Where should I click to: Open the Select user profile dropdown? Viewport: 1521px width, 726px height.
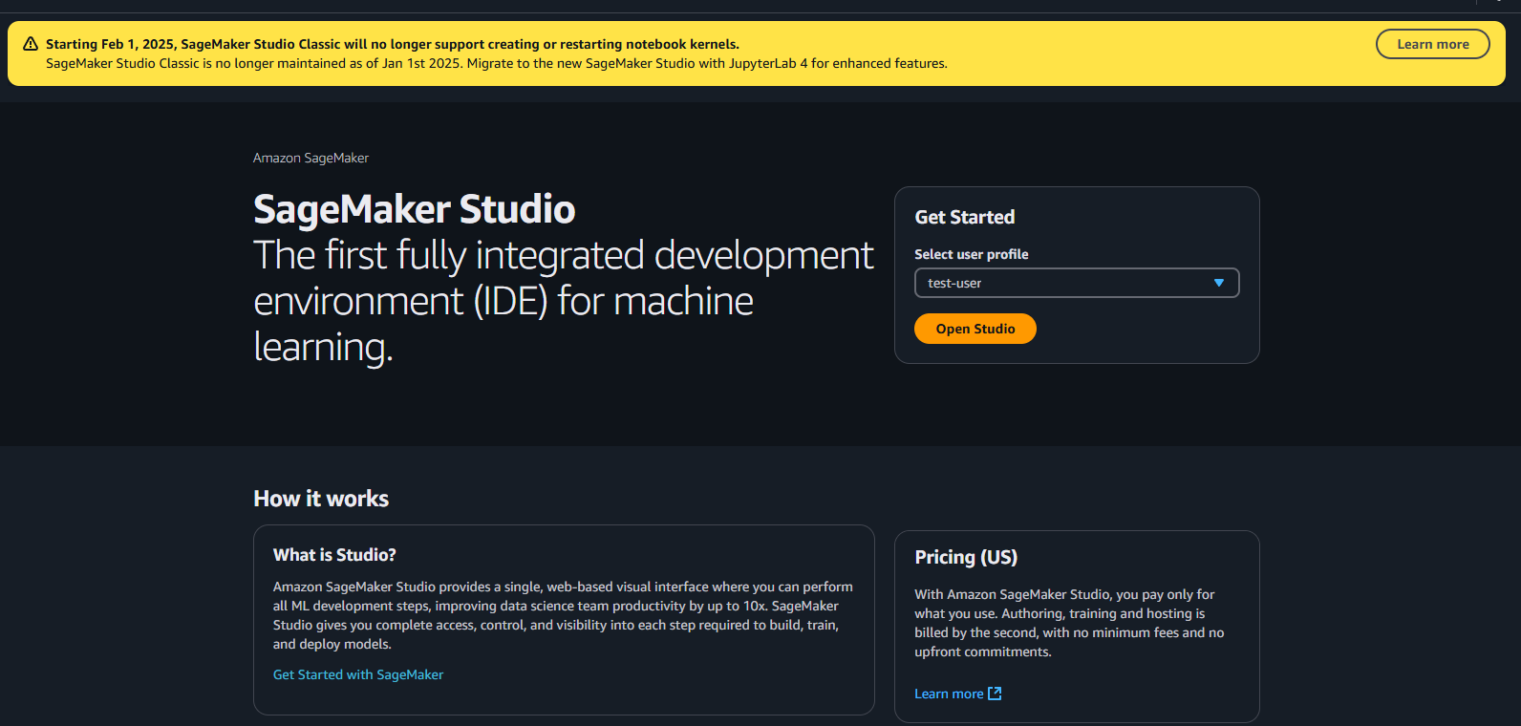[x=1077, y=283]
